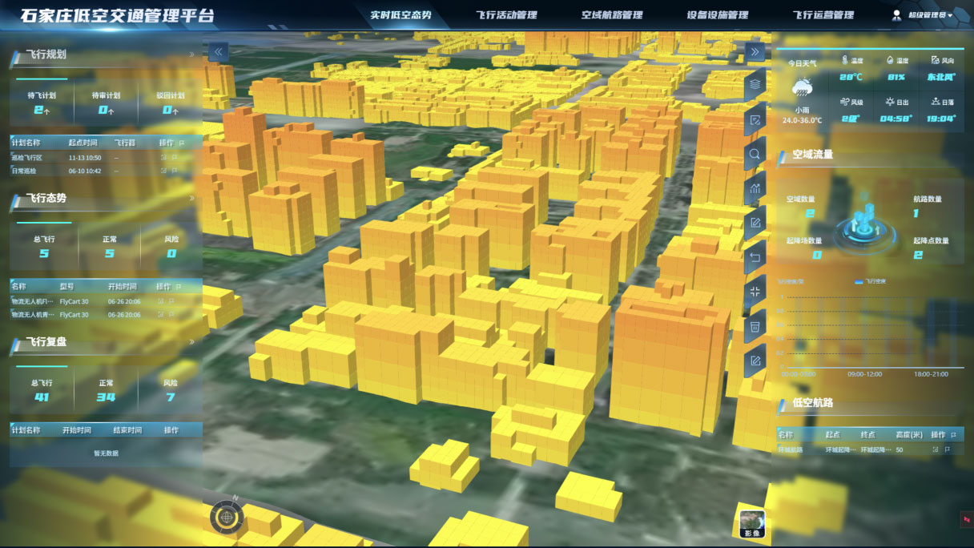The image size is (974, 548).
Task: Click the magnifier search tool icon
Action: click(x=755, y=154)
